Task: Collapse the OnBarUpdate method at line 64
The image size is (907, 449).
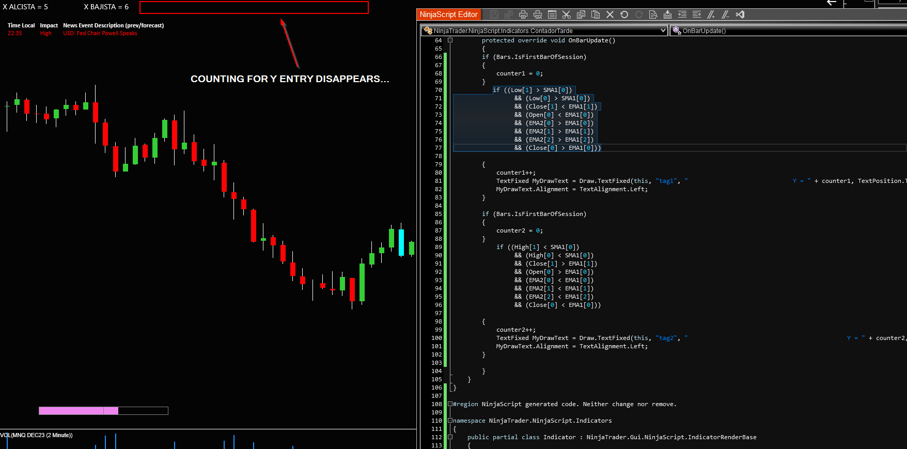Action: coord(450,40)
